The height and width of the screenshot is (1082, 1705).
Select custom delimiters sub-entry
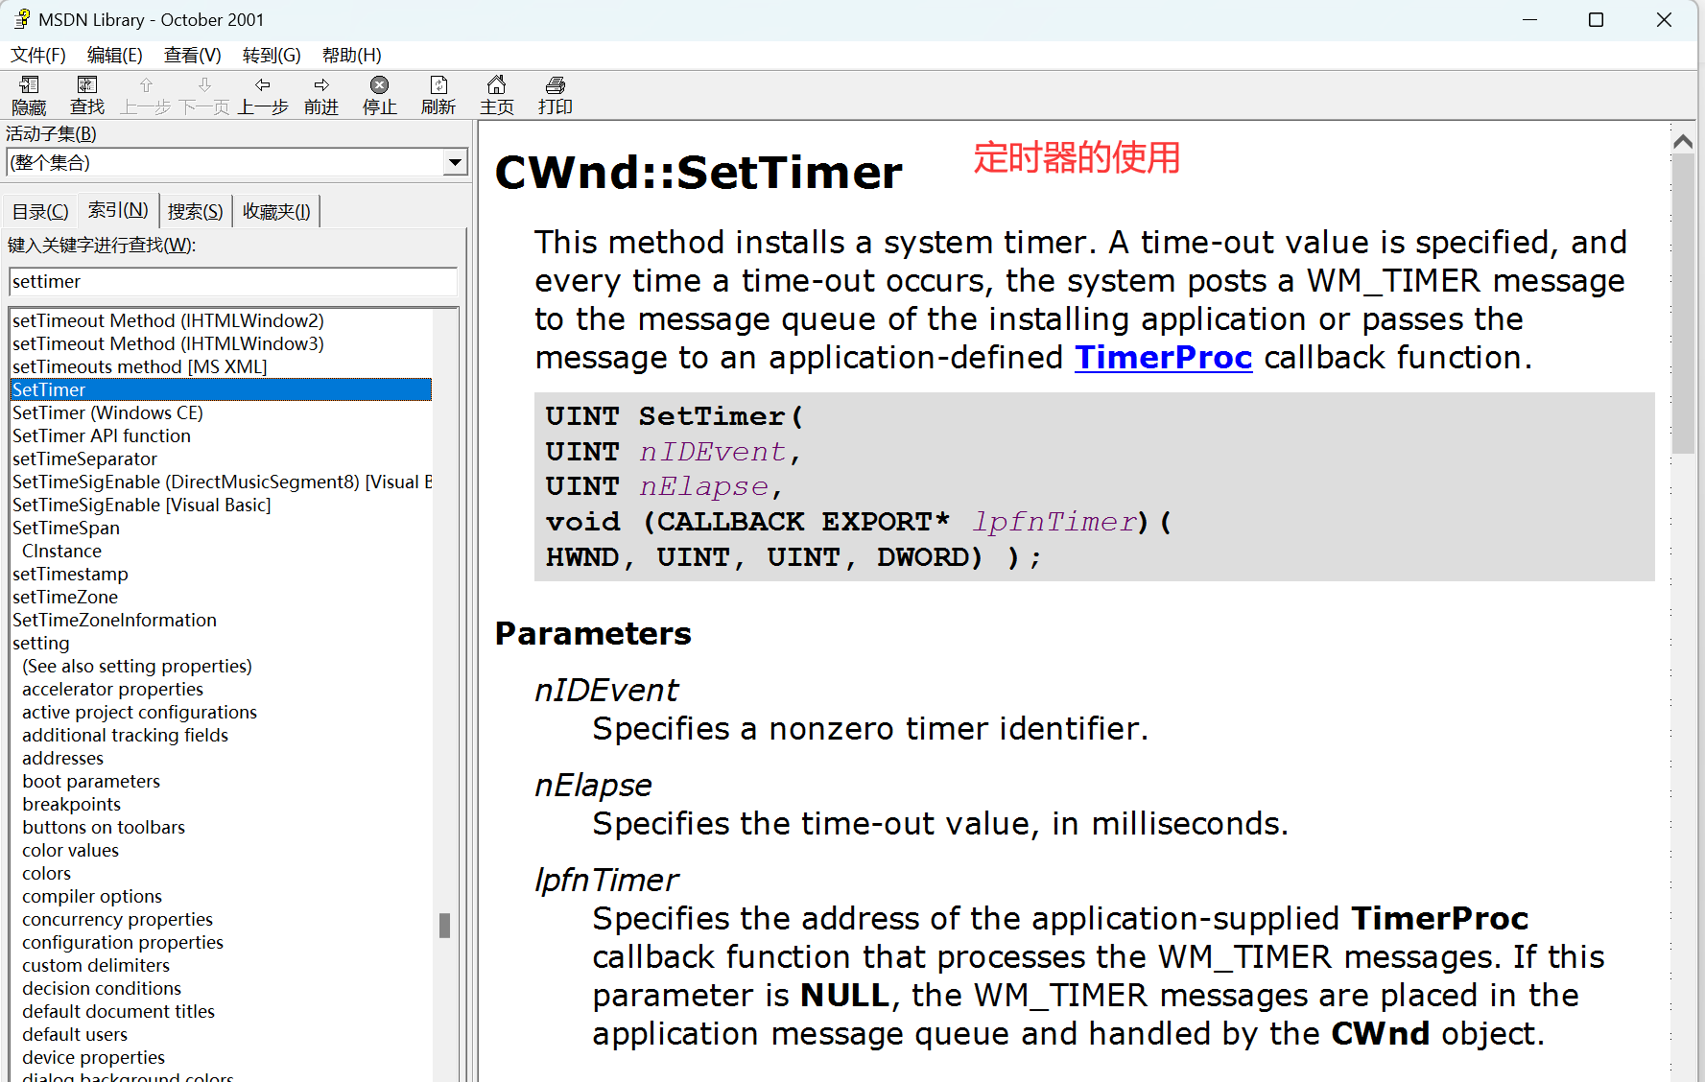point(96,965)
